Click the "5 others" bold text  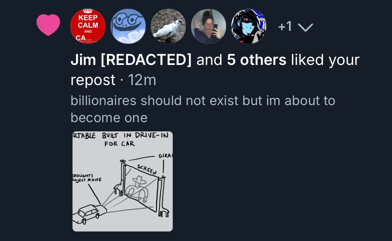coord(257,60)
